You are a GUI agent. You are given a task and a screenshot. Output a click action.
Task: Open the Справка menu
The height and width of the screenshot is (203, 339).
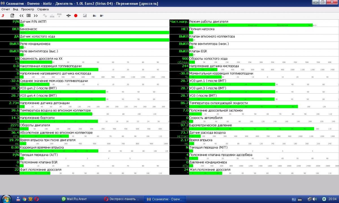[43, 9]
